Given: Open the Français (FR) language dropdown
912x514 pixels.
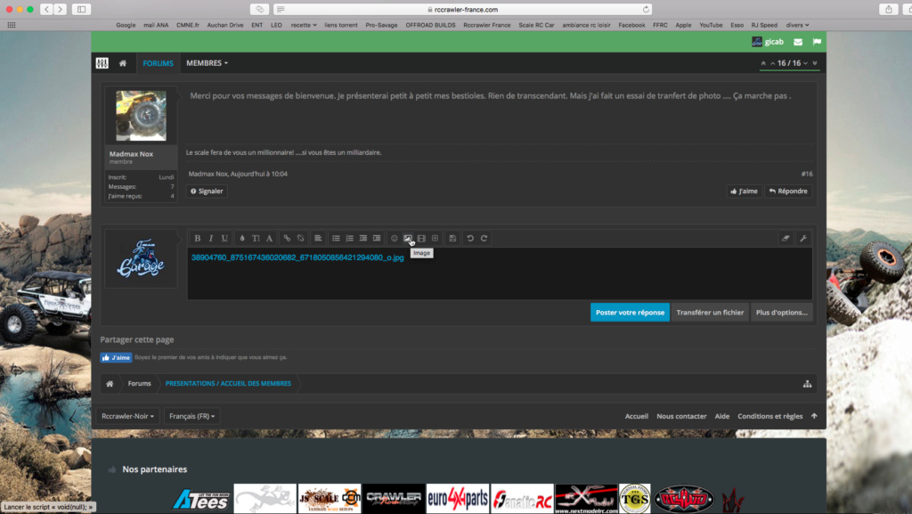Looking at the screenshot, I should [x=191, y=416].
